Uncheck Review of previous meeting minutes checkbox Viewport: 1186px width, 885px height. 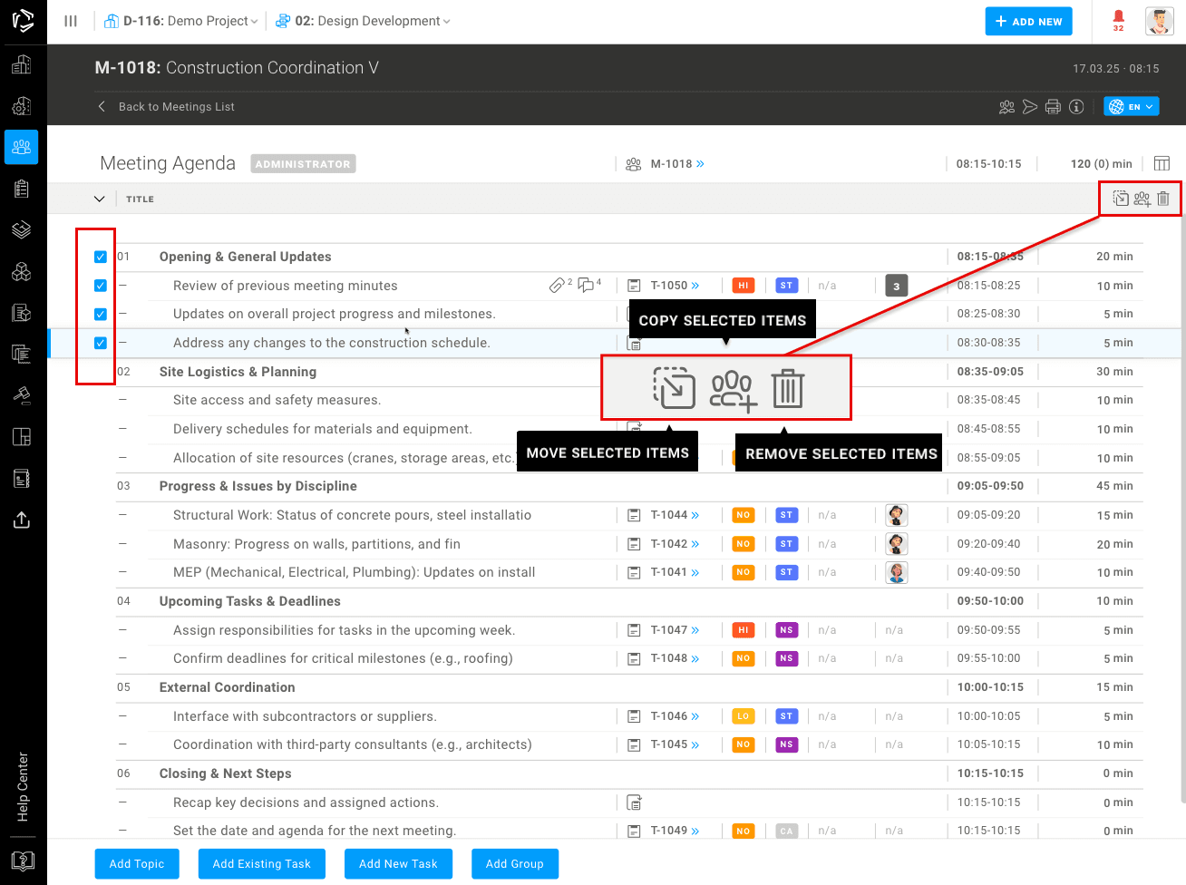(x=101, y=286)
